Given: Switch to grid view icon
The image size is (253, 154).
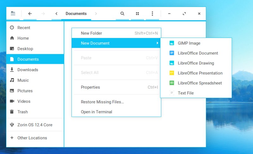Looking at the screenshot, I should click(137, 14).
